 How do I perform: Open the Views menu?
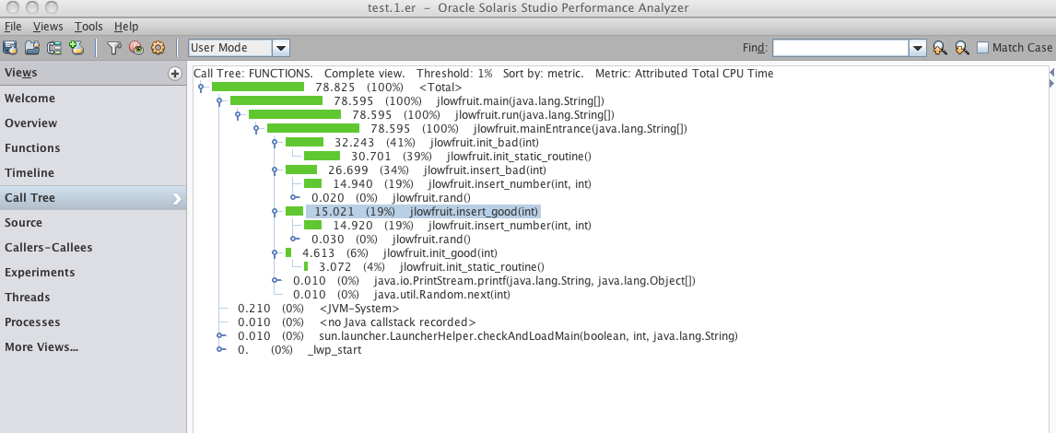click(x=48, y=27)
